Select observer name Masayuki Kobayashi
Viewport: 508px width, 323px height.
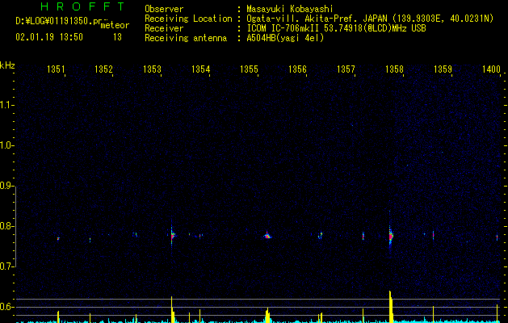tap(290, 9)
